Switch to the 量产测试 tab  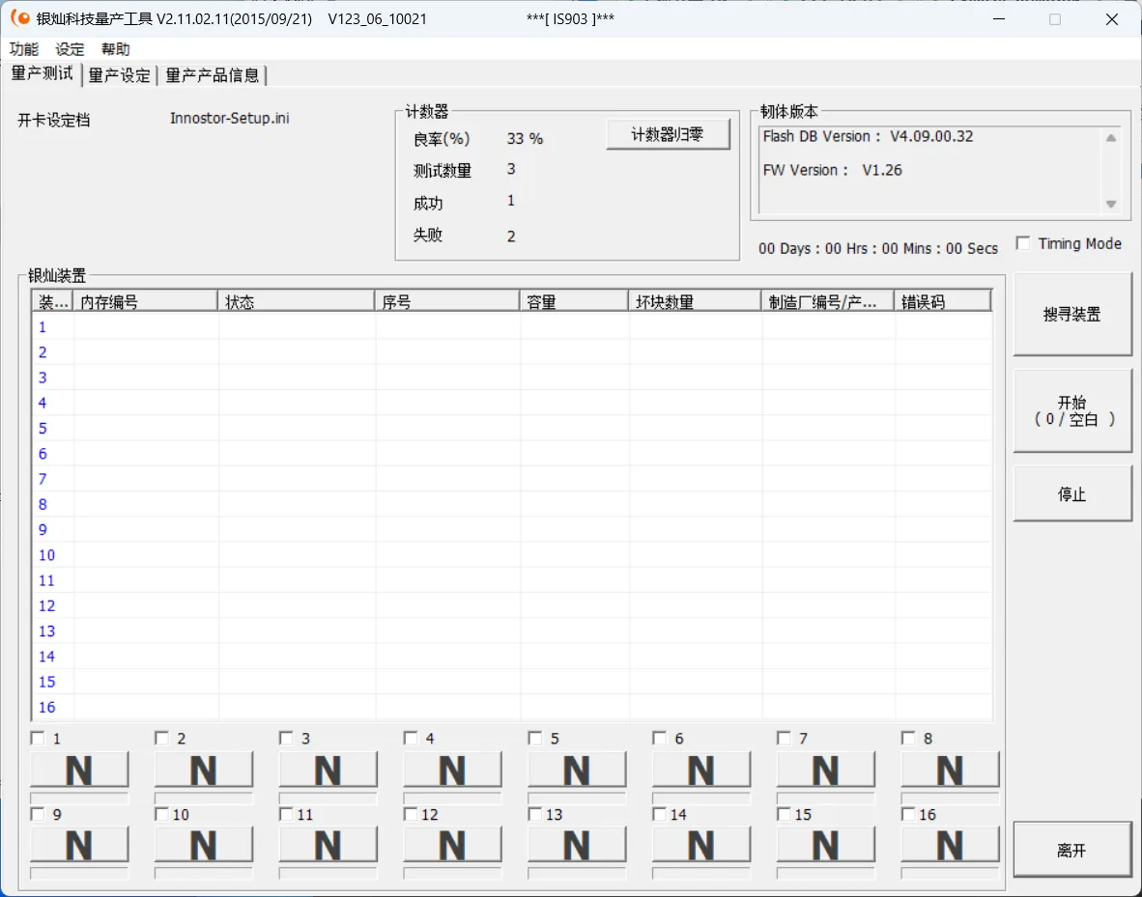click(x=43, y=73)
